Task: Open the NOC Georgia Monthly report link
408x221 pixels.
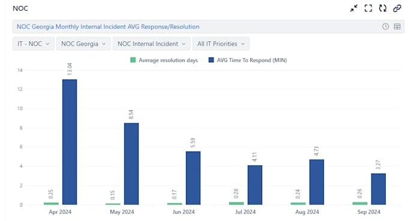Action: point(108,26)
